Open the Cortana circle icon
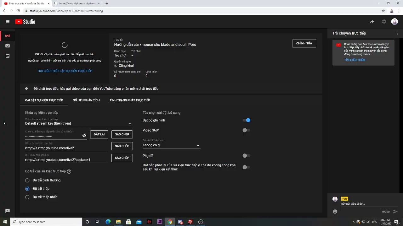The width and height of the screenshot is (403, 226). click(x=87, y=222)
